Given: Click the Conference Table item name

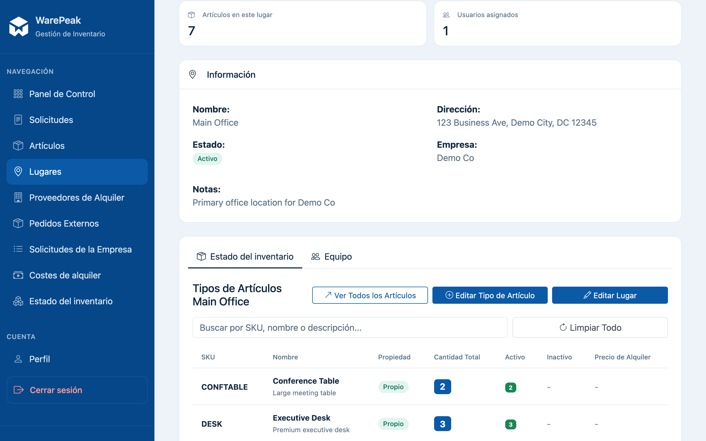Looking at the screenshot, I should [x=306, y=381].
